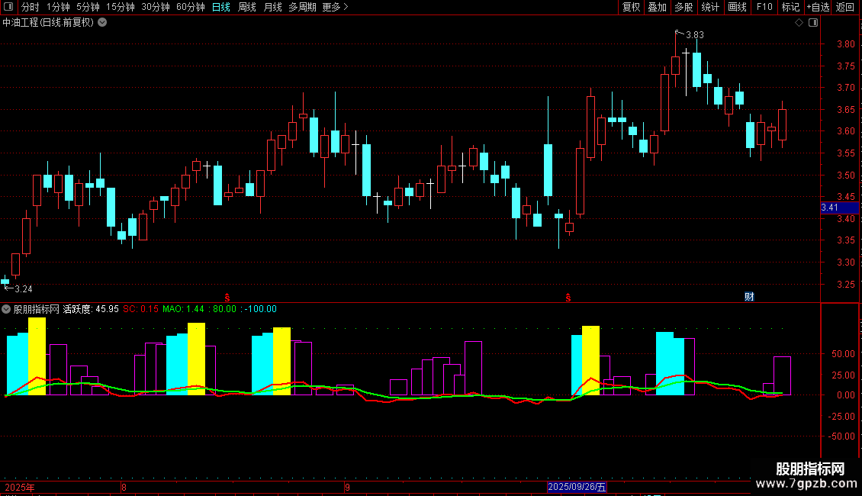Click the 标记 mark button
Screen dimensions: 862x496
coord(790,7)
